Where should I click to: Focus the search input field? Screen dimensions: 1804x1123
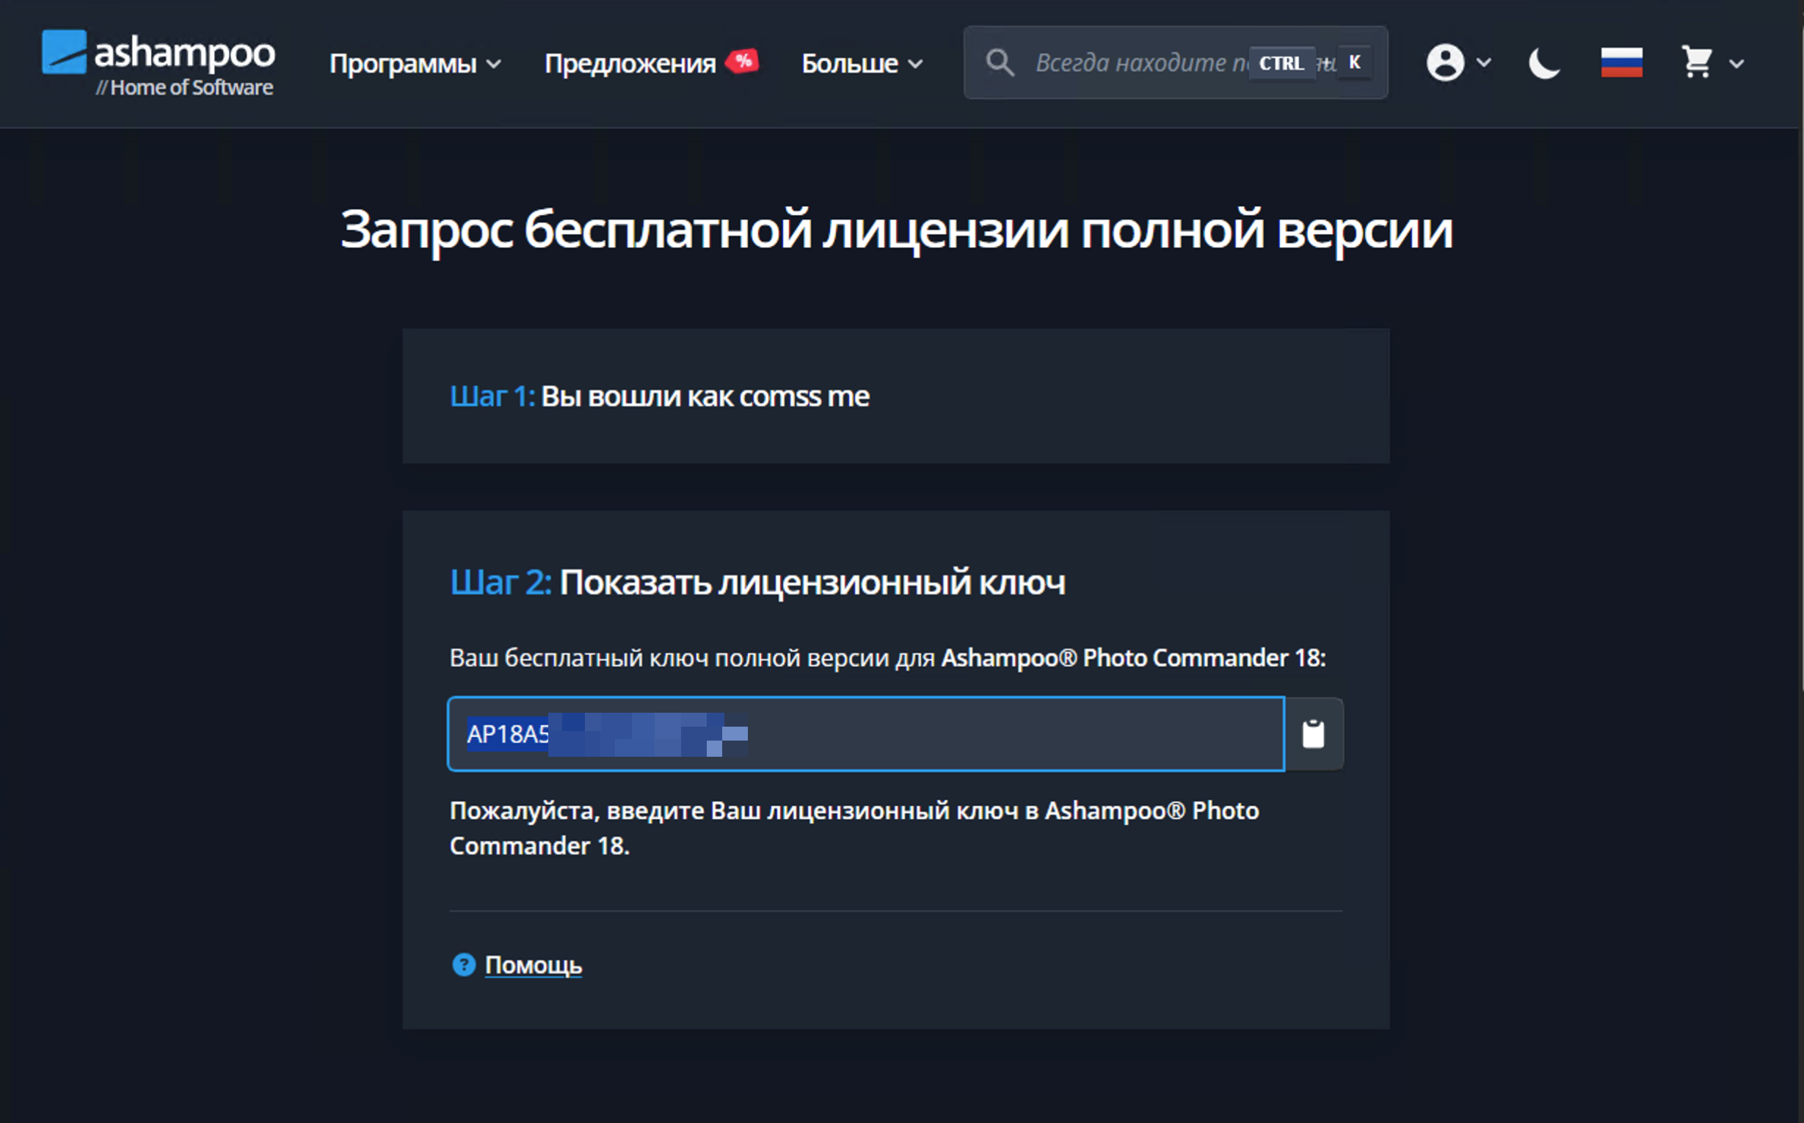(x=1176, y=62)
